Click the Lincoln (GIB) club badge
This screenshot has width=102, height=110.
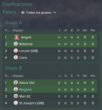click(16, 51)
